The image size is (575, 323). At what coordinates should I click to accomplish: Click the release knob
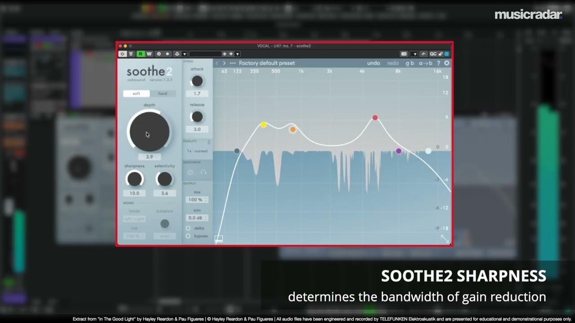click(x=197, y=117)
